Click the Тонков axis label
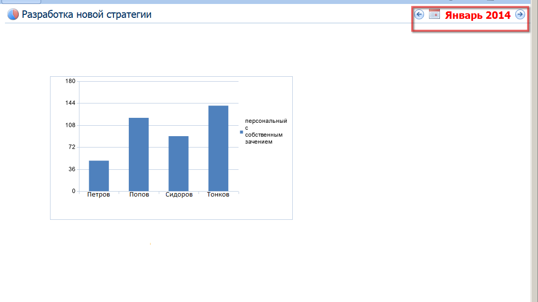 tap(218, 195)
